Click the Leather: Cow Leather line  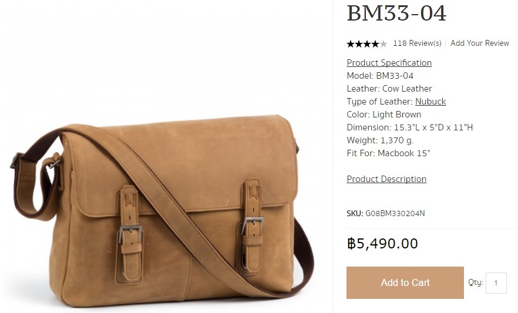(389, 89)
